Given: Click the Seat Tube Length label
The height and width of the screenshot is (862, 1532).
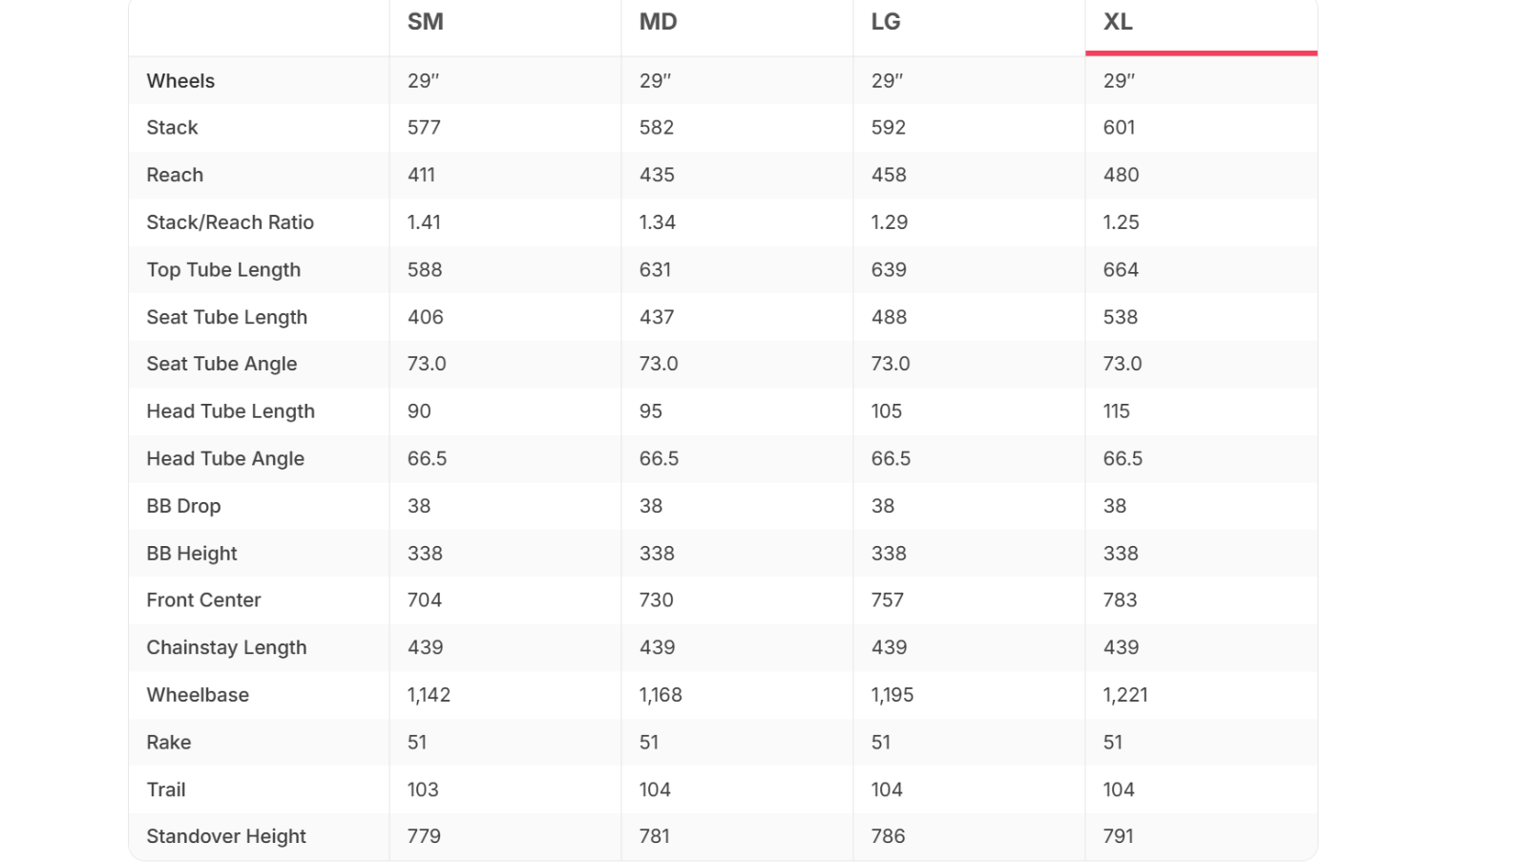Looking at the screenshot, I should tap(226, 318).
